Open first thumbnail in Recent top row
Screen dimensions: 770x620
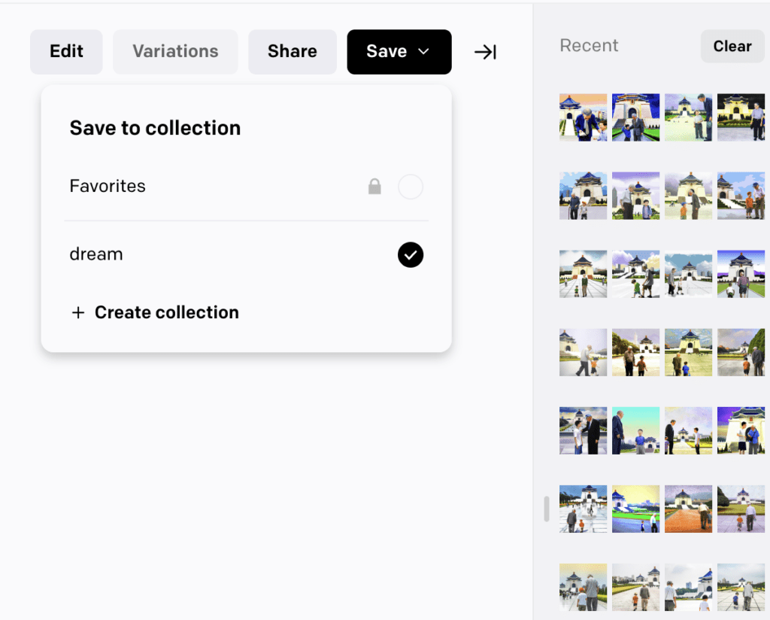583,117
